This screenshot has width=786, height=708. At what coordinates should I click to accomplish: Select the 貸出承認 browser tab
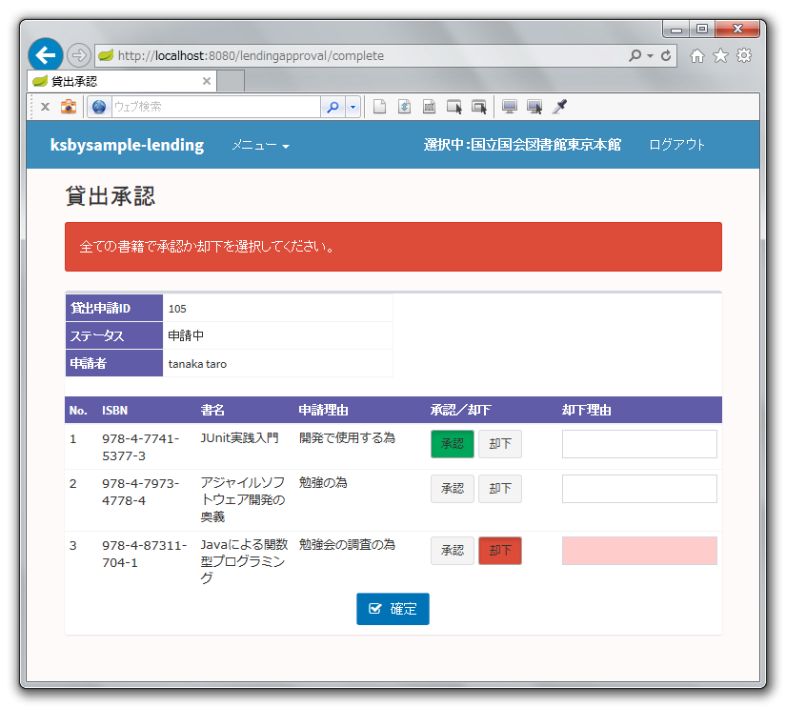coord(122,81)
